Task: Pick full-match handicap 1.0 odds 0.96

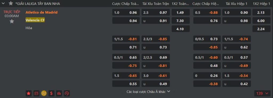Action: point(126,12)
